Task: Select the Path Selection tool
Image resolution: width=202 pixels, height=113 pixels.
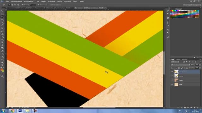Action: tap(2, 56)
